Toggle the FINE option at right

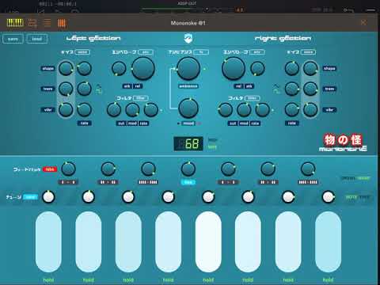[x=364, y=197]
